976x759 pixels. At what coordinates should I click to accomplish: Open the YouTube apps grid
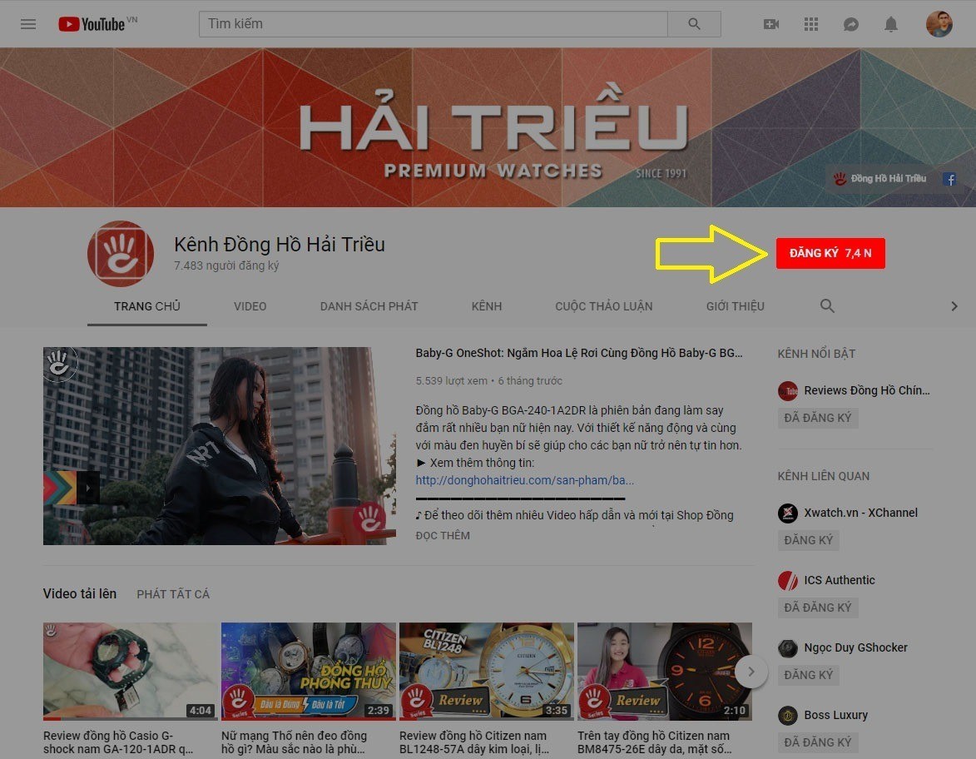[811, 24]
